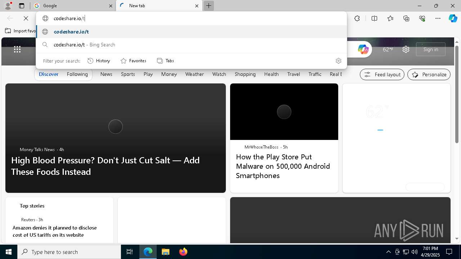Open Amazon tariffs denial story

[x=55, y=231]
